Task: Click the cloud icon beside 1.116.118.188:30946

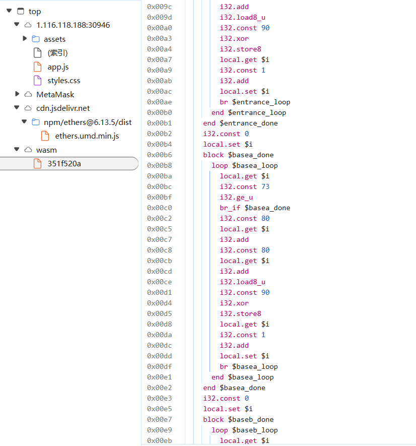Action: [28, 25]
